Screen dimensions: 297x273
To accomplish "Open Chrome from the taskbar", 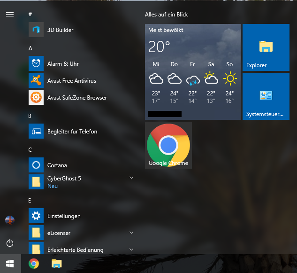I will (x=34, y=264).
